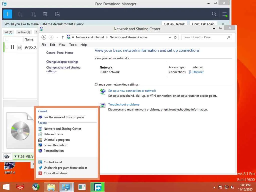Open the globe browser icon in taskbar
256x192 pixels.
(x=36, y=187)
